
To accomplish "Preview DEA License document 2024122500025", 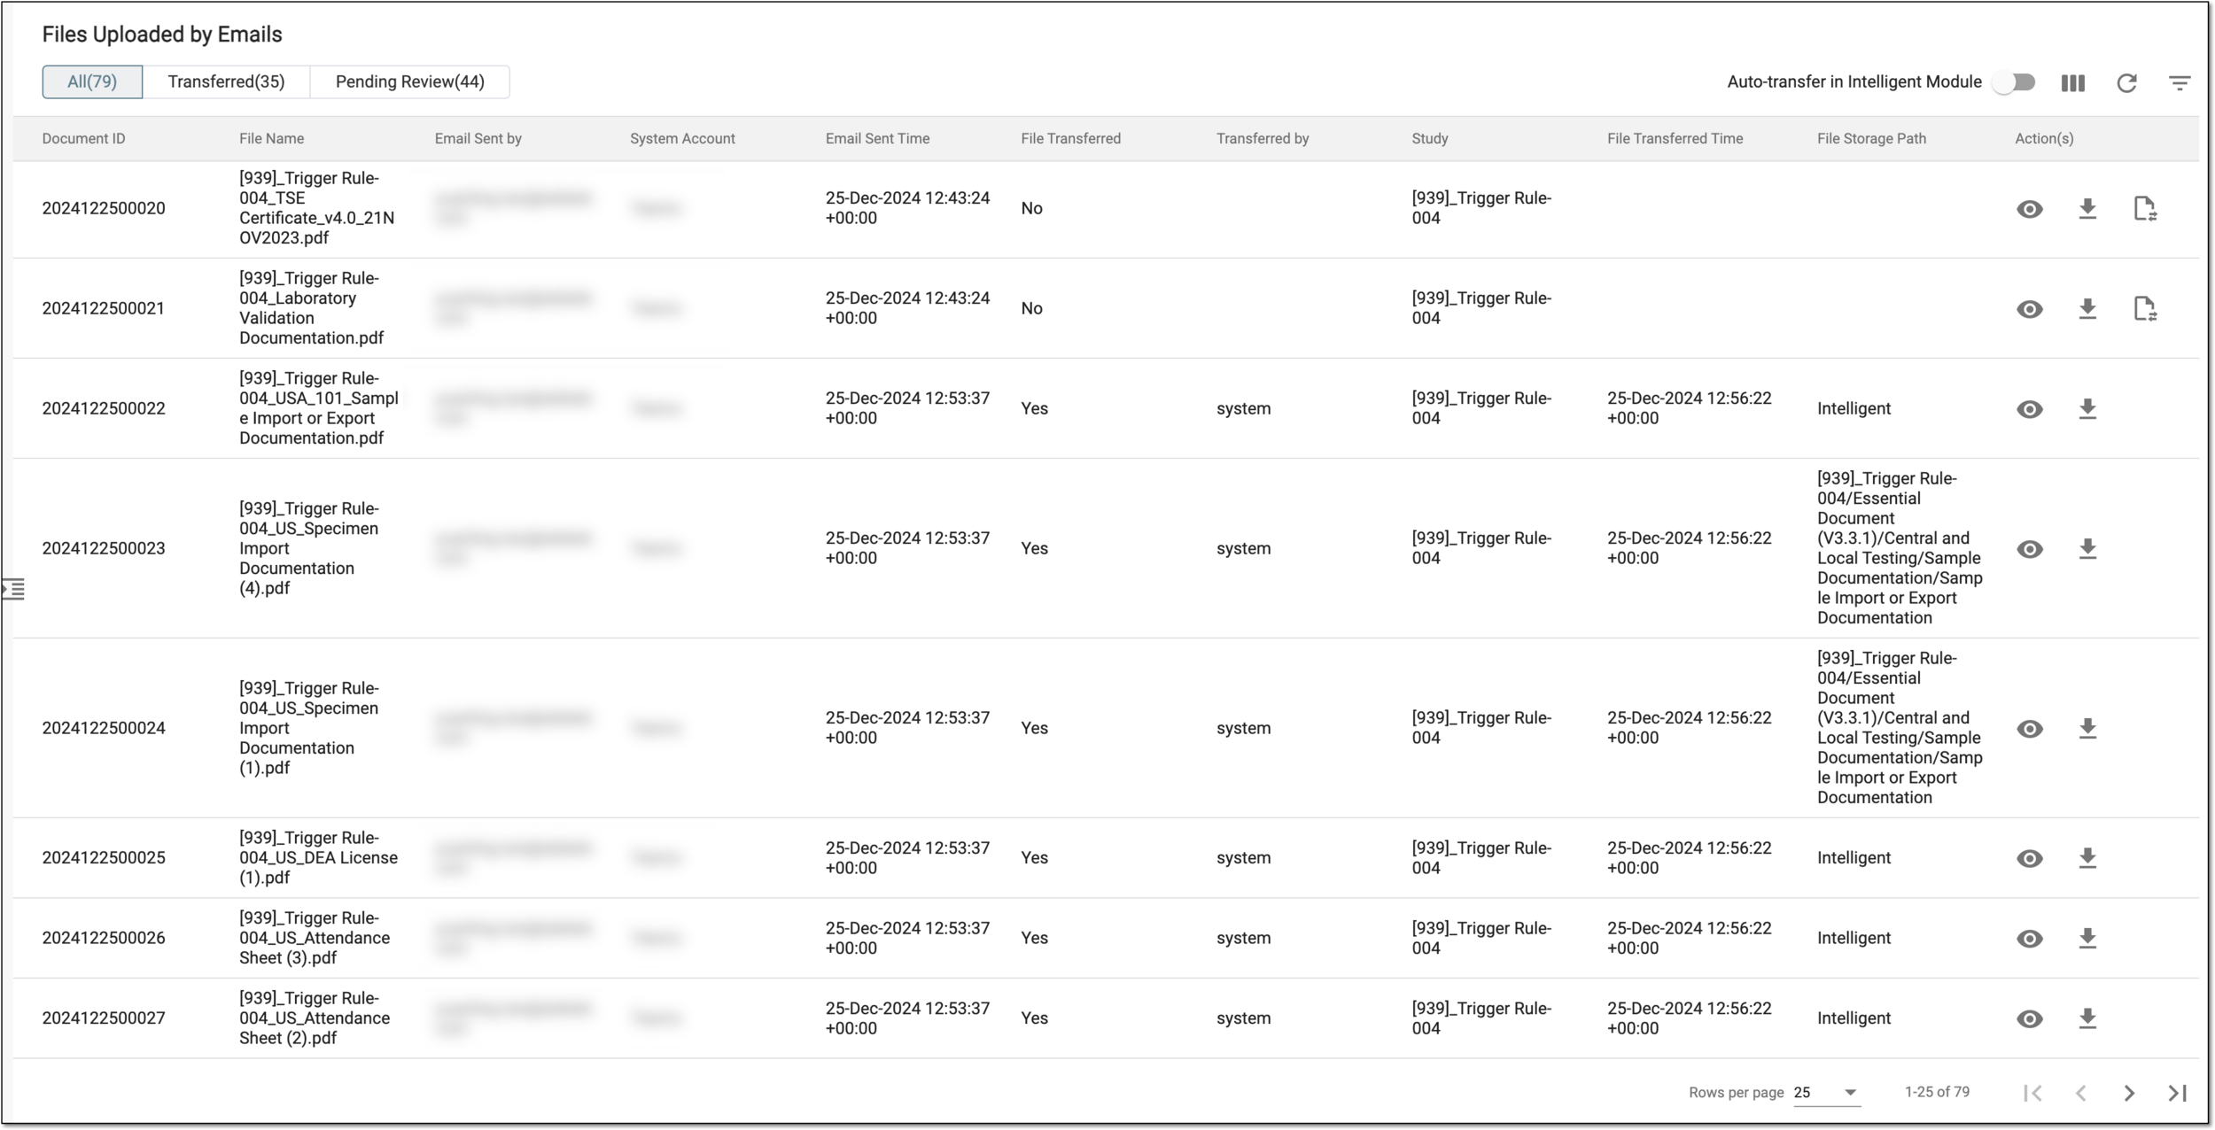I will 2029,858.
